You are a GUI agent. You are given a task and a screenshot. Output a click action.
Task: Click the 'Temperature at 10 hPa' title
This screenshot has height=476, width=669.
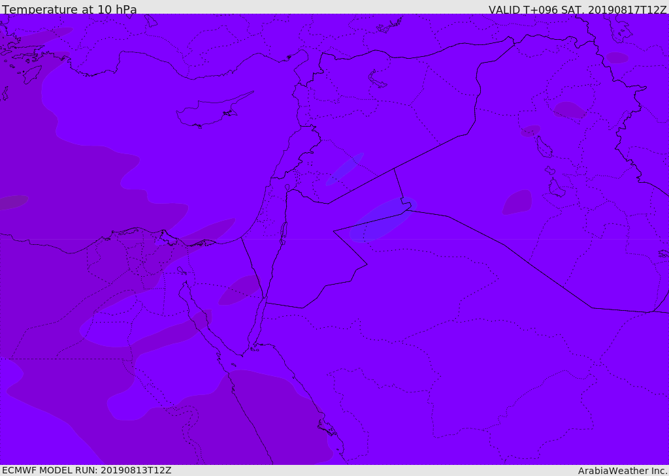pyautogui.click(x=69, y=9)
